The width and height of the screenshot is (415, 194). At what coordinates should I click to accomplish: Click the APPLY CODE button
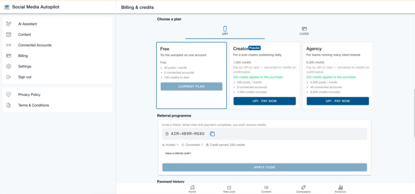(x=265, y=168)
